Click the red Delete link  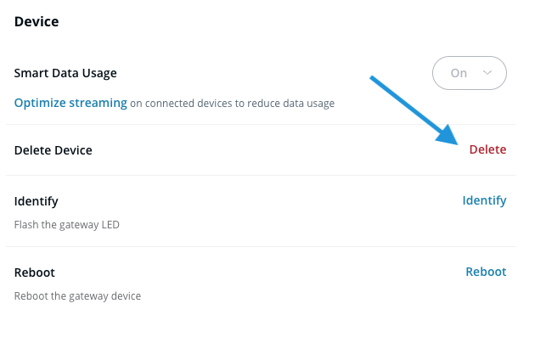pyautogui.click(x=487, y=149)
